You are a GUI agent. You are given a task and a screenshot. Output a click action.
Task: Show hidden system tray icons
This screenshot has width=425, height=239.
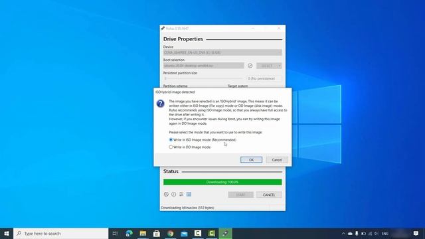click(x=343, y=233)
